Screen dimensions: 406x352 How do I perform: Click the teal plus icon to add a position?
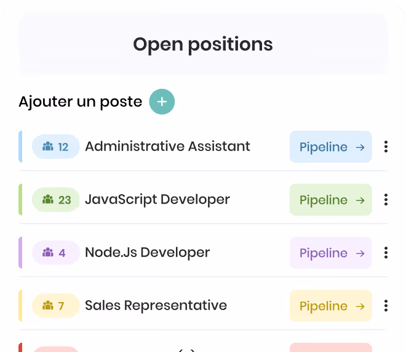(x=162, y=102)
